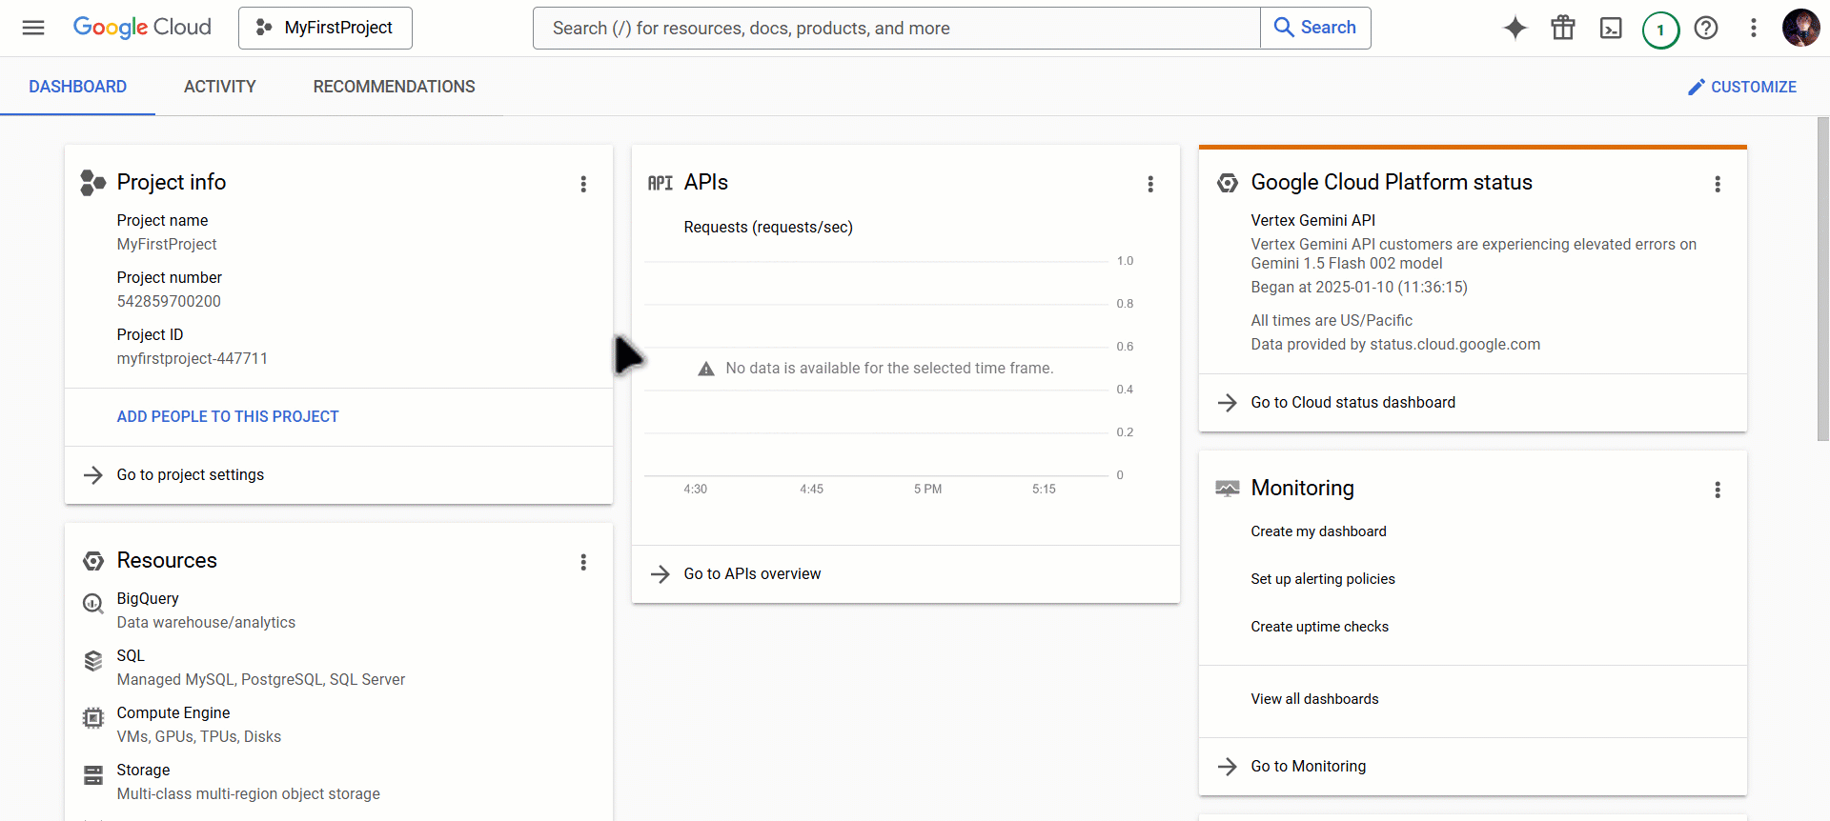
Task: Open Cloud Platform status card options menu
Action: coord(1718,184)
